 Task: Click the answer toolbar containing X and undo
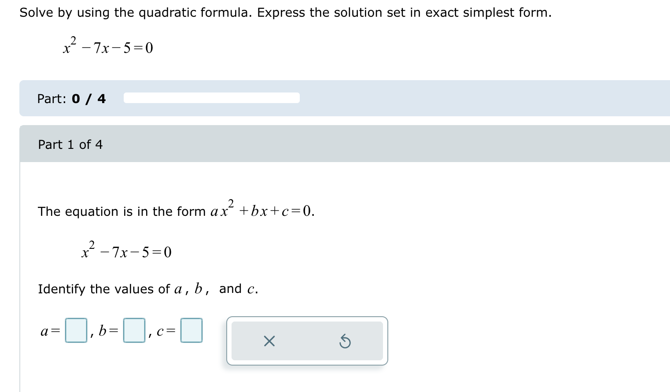(x=307, y=340)
